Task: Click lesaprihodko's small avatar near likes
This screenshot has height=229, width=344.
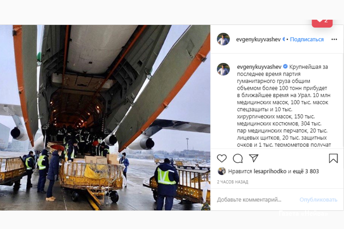Action: pos(221,171)
